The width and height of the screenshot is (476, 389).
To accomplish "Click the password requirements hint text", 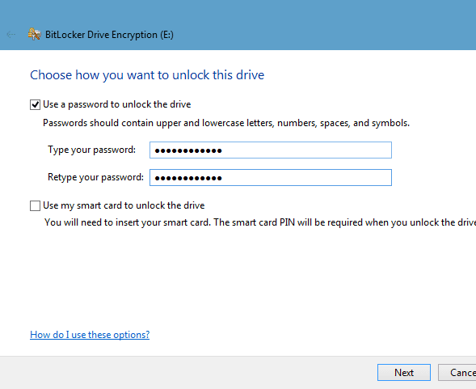I will click(x=226, y=123).
